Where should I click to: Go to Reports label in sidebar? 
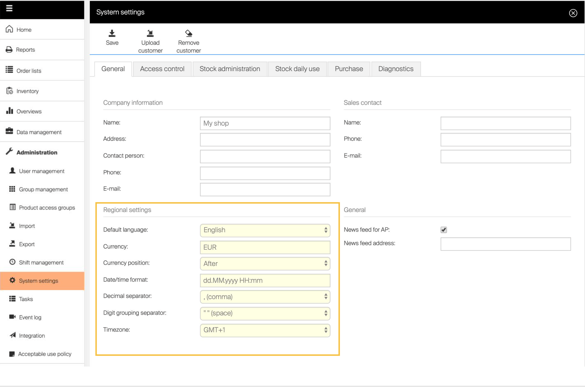(26, 50)
